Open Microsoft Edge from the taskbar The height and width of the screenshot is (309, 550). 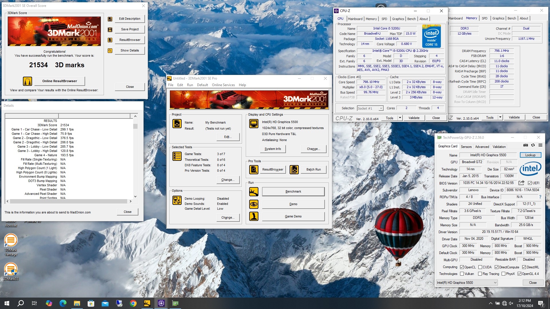pos(63,303)
